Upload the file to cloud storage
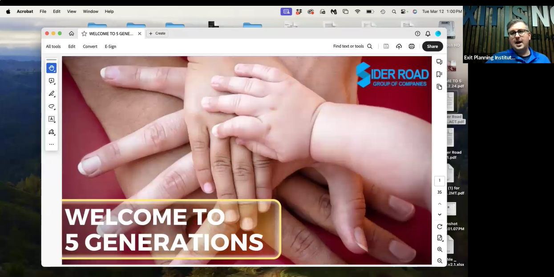554x277 pixels. [399, 46]
